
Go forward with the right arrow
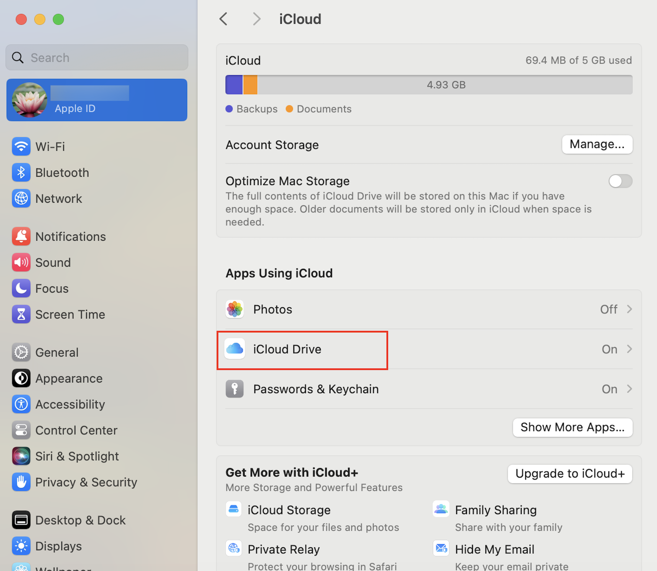[x=256, y=19]
